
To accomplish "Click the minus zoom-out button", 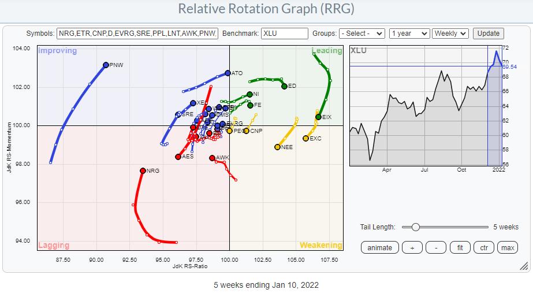I will [435, 247].
